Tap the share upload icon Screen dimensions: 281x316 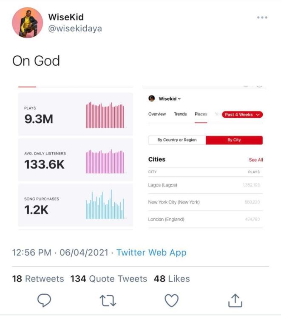pos(235,300)
